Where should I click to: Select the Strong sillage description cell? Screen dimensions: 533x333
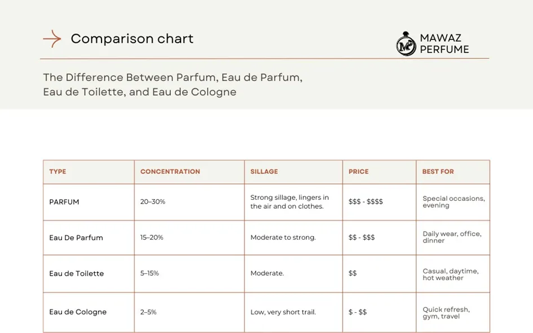289,202
